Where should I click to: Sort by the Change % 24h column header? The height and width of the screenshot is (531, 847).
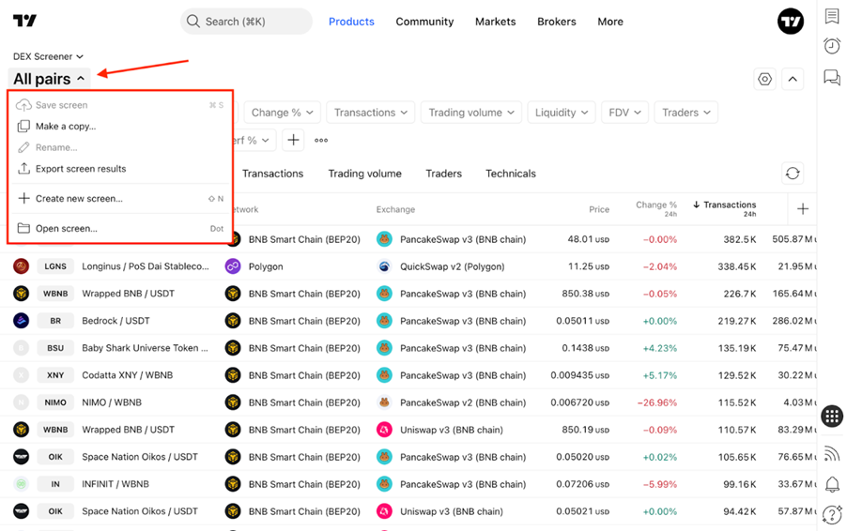(x=656, y=209)
